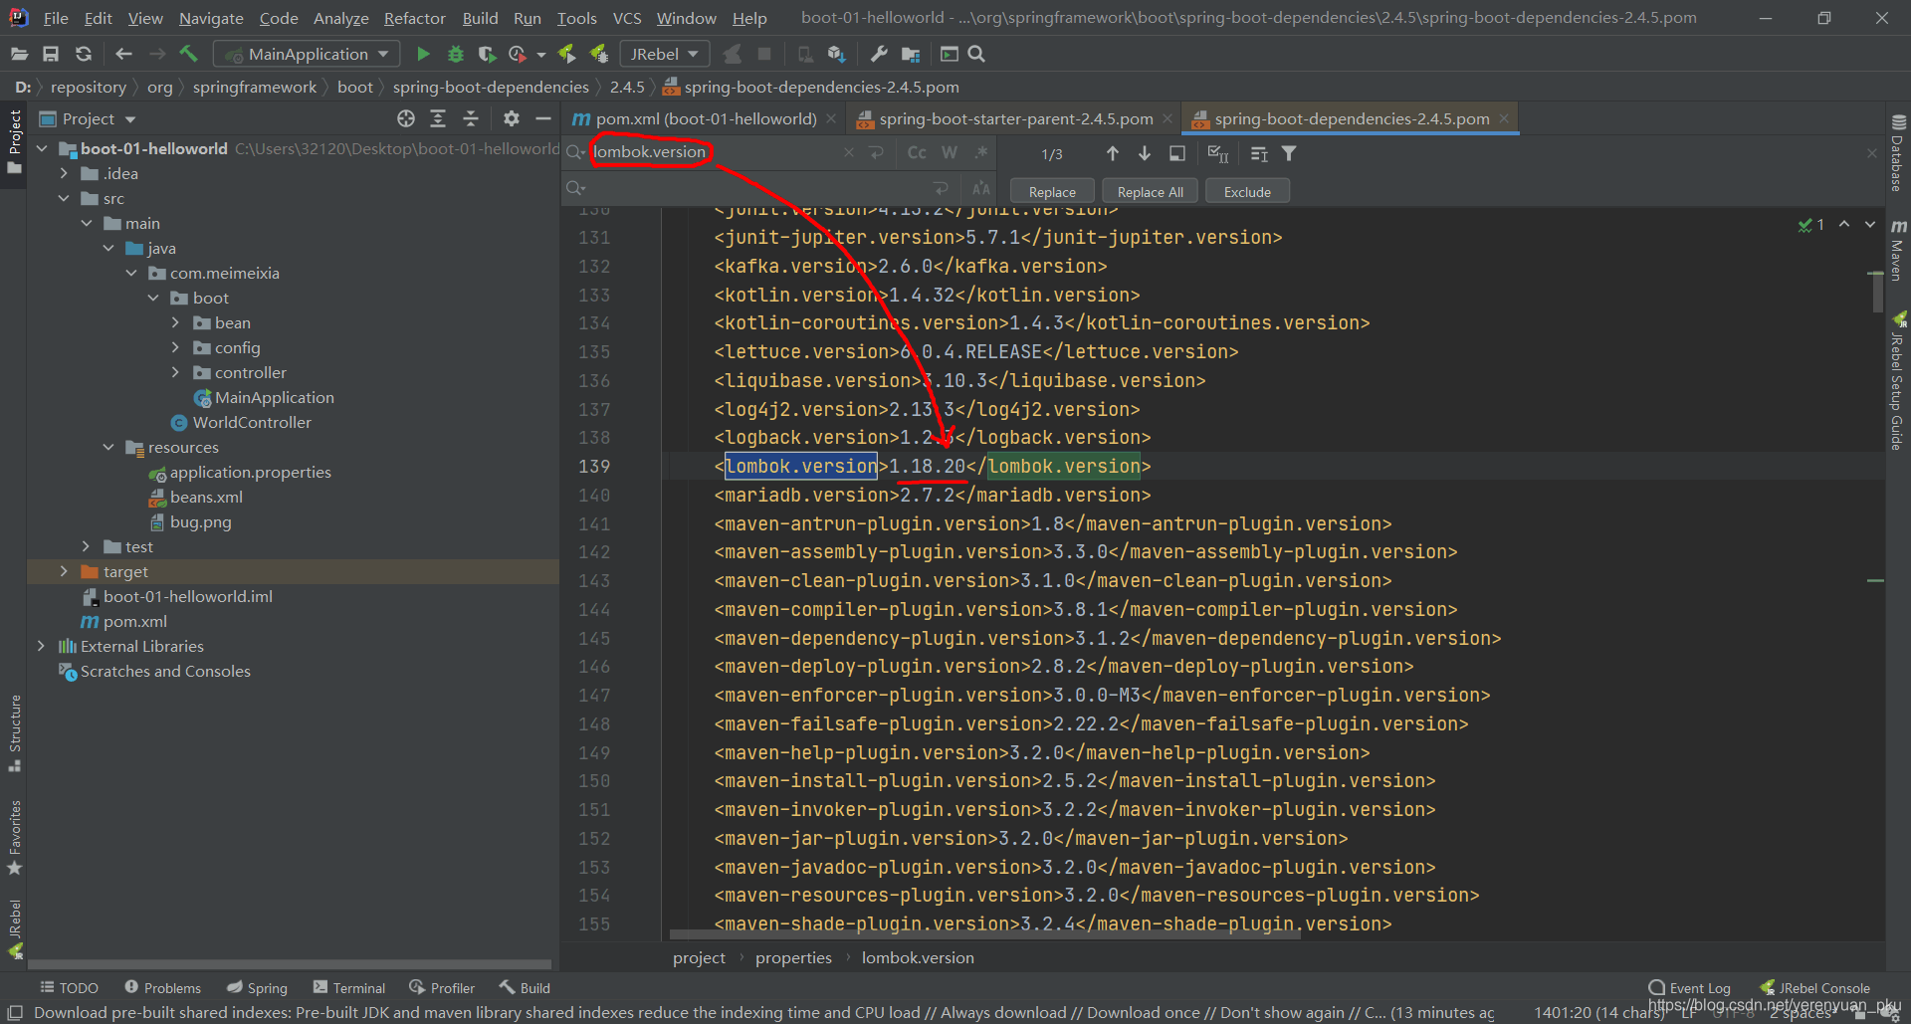The width and height of the screenshot is (1911, 1024).
Task: Open the Project Structure icon
Action: point(911,54)
